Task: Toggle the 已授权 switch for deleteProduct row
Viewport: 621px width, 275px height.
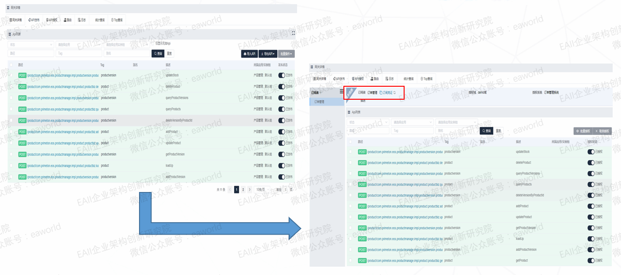Action: 590,163
